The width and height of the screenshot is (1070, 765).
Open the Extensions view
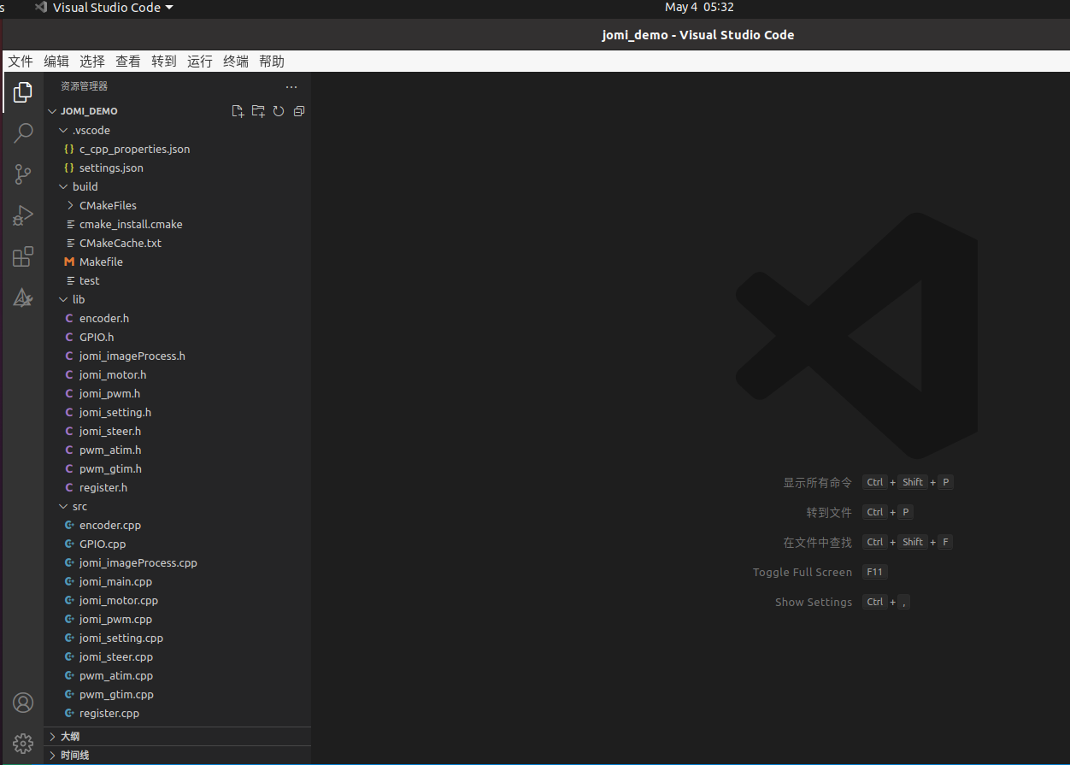tap(23, 256)
